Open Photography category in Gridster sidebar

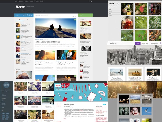[x=3, y=105]
